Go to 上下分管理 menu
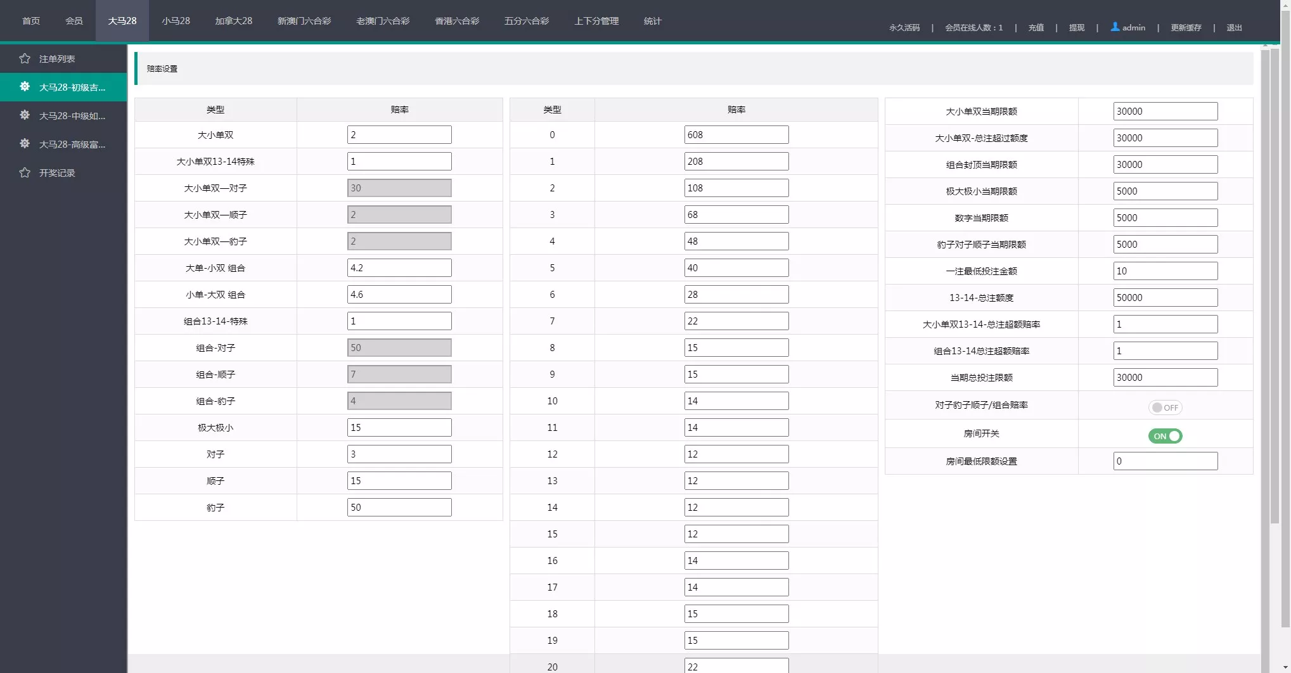This screenshot has width=1291, height=673. click(x=596, y=21)
